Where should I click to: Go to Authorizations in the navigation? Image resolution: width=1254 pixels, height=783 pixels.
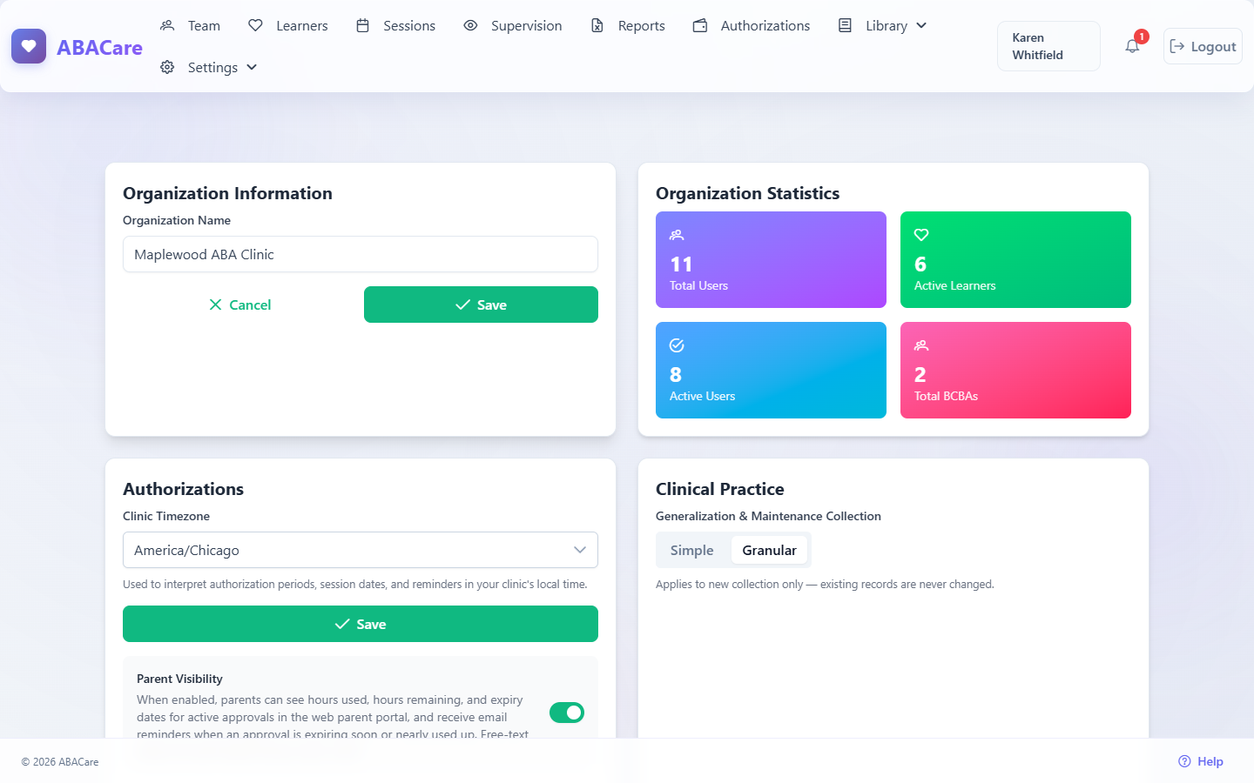tap(752, 25)
